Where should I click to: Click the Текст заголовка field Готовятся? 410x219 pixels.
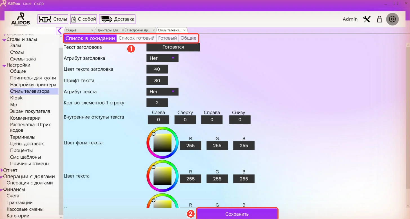173,47
